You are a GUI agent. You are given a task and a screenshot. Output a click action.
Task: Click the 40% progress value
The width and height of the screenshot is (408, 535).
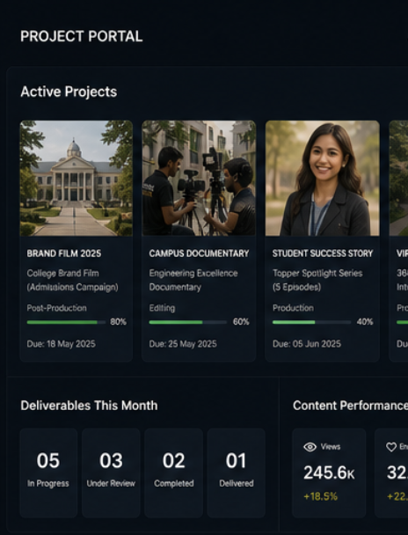[365, 322]
